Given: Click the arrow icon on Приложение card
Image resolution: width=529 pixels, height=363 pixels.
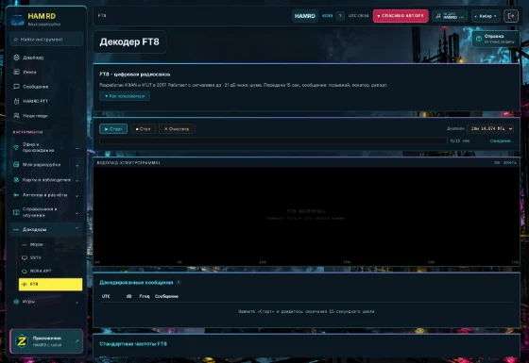Looking at the screenshot, I should [77, 341].
